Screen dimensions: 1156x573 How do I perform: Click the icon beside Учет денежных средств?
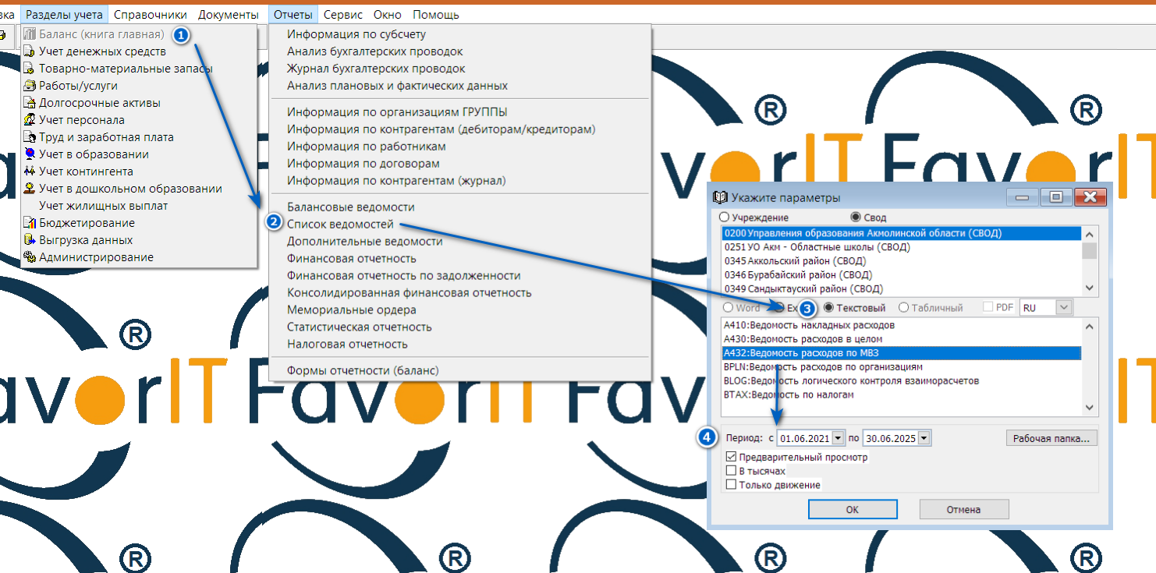[x=30, y=51]
